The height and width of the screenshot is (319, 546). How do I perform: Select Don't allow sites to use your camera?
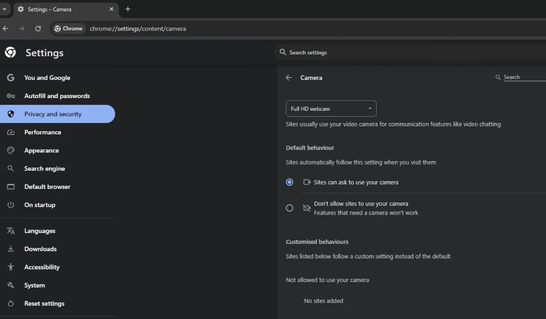[x=290, y=208]
